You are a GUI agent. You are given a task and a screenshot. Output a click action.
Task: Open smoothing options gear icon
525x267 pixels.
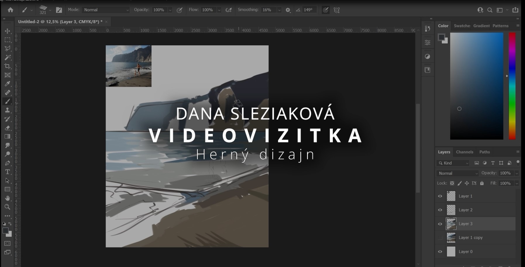point(288,10)
